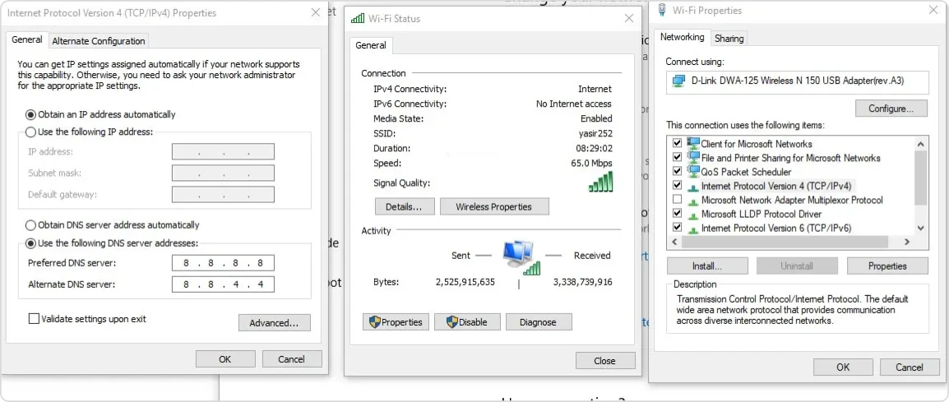Click the horizontal scroll left arrow
949x402 pixels.
pos(674,242)
